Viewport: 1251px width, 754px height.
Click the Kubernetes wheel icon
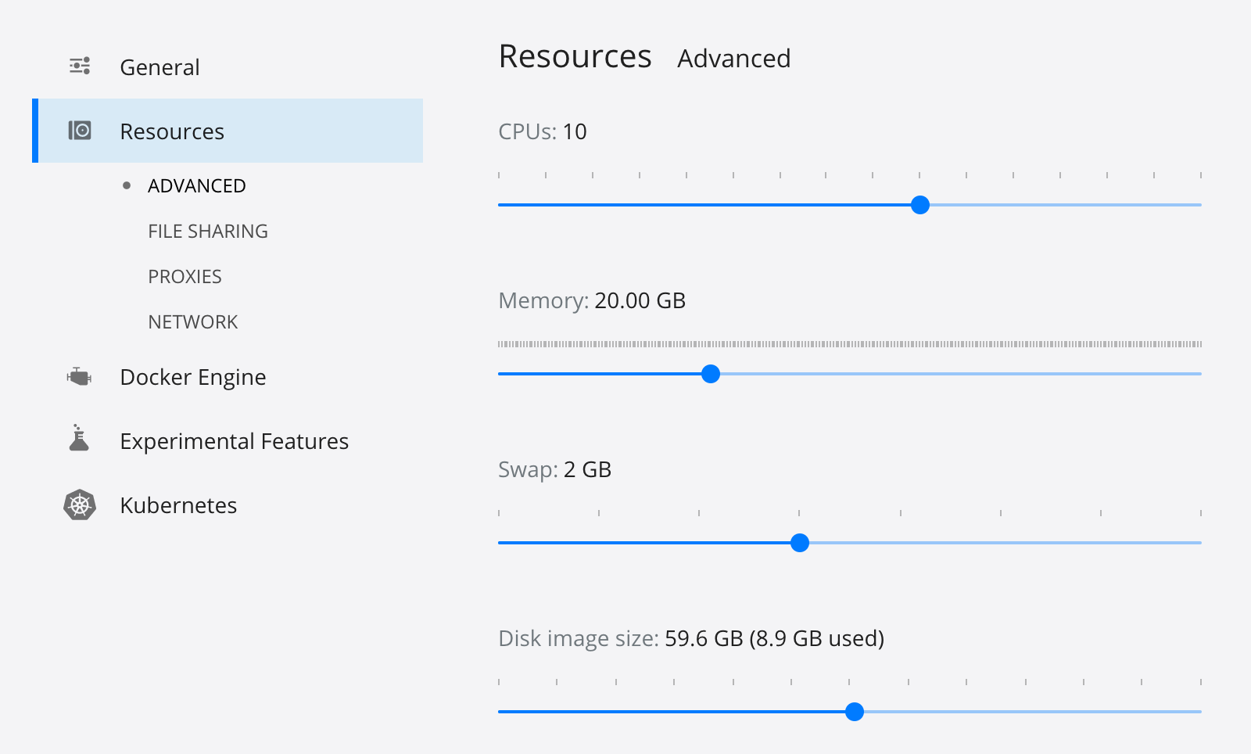(x=80, y=505)
